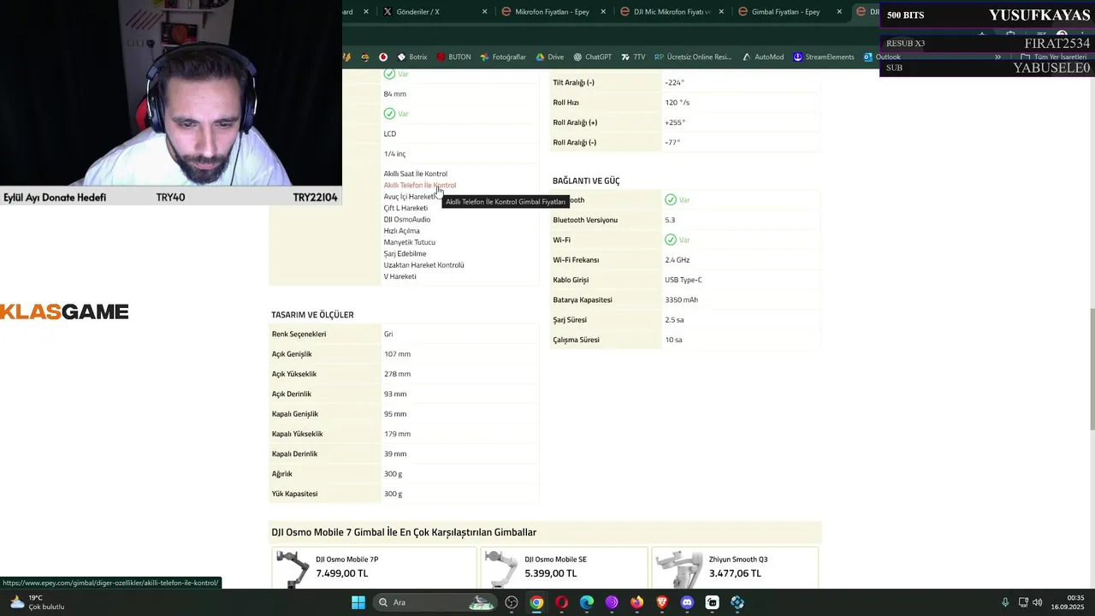Click the Açık Yükseklik value 278 mm
The width and height of the screenshot is (1095, 616).
(x=397, y=374)
